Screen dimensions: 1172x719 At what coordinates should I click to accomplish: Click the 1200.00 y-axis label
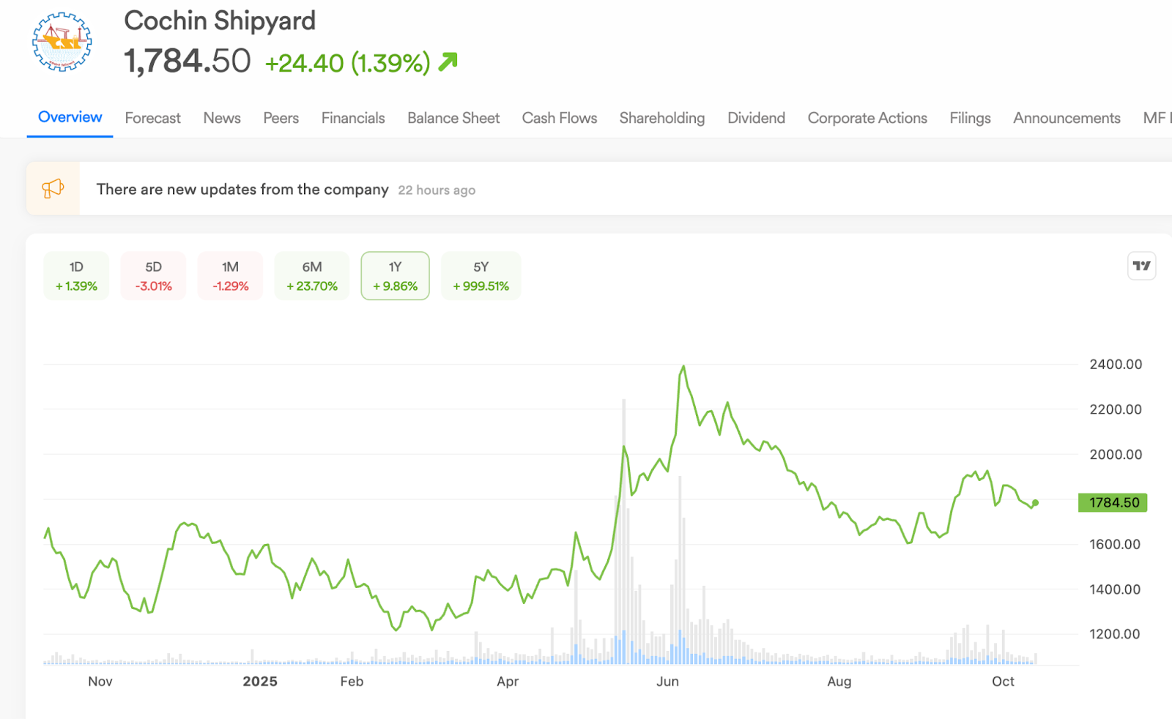point(1115,634)
